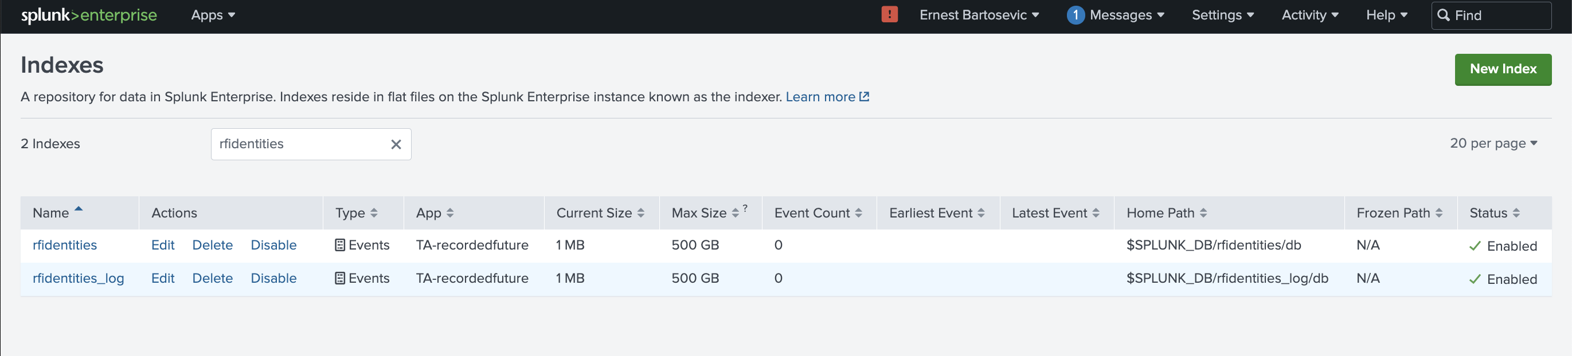
Task: Sort table by Current Size
Action: pos(599,213)
